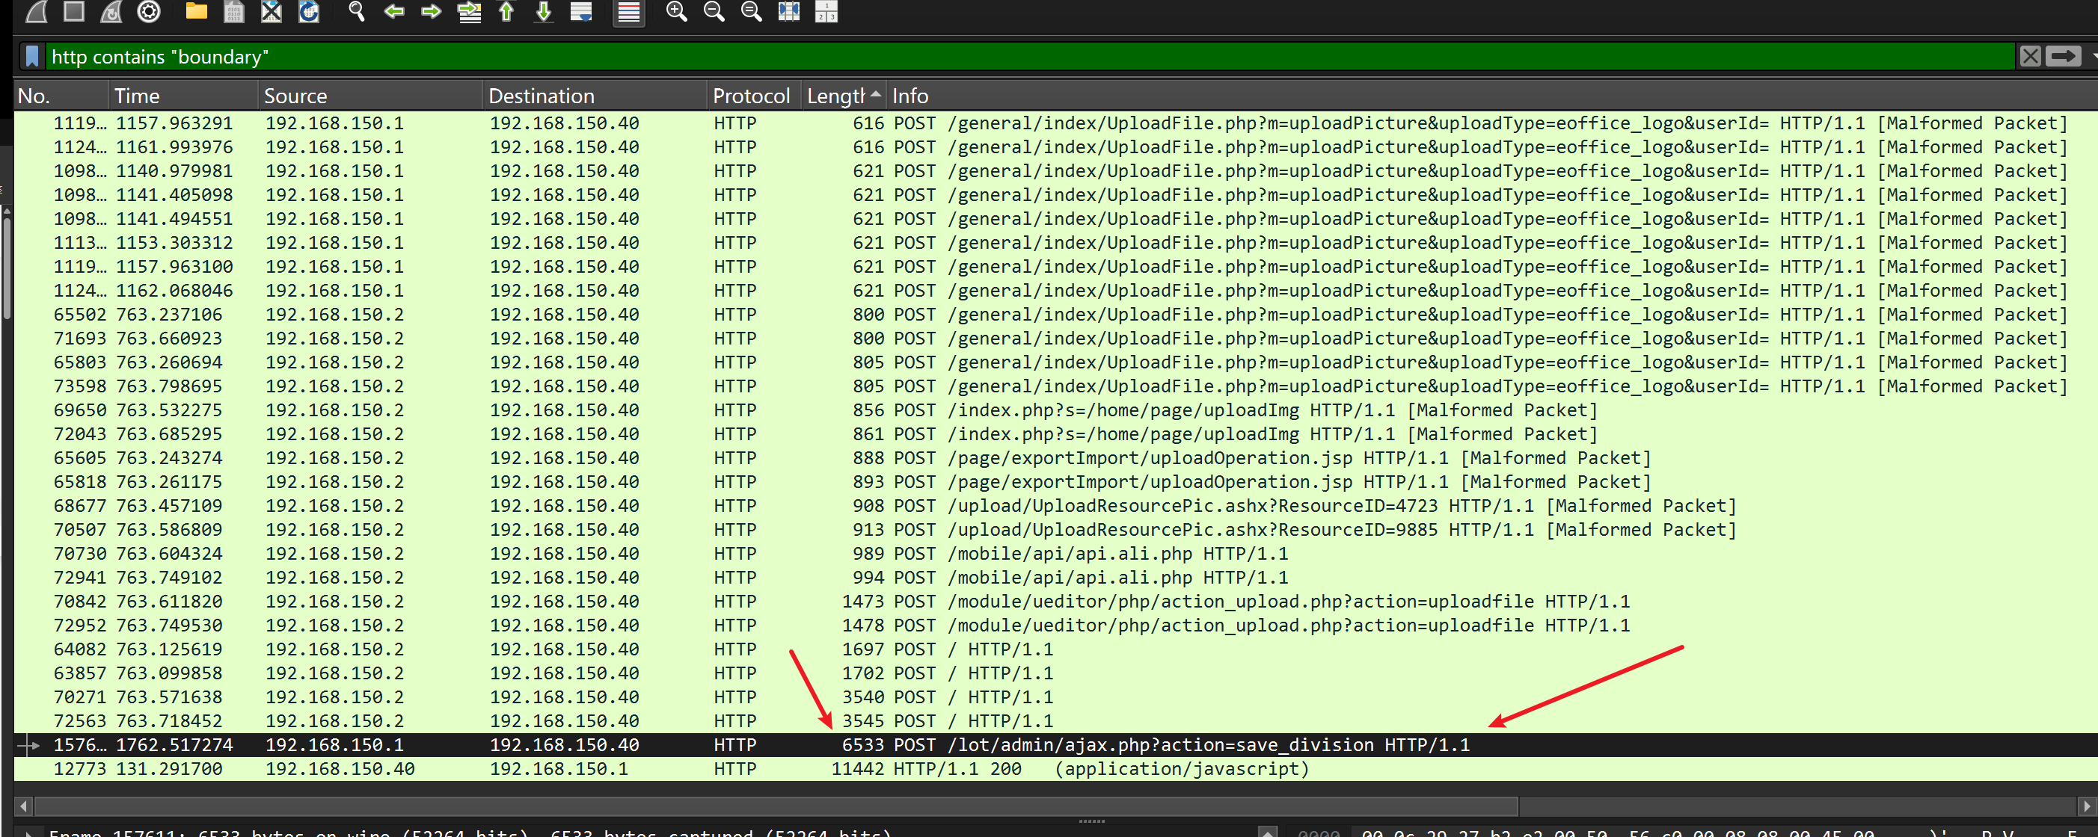
Task: Click the Info column header
Action: pos(910,96)
